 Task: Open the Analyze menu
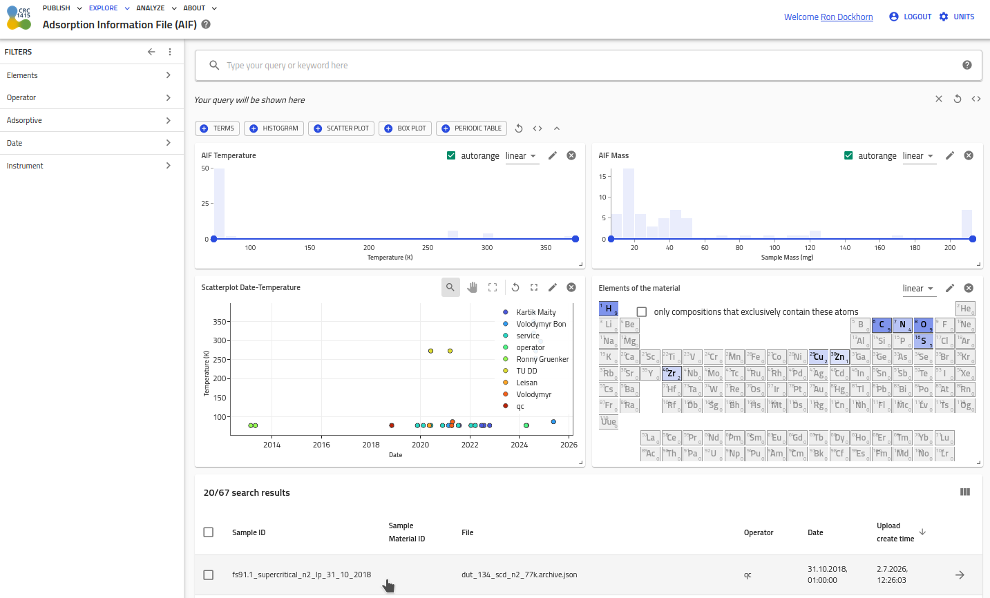[x=156, y=8]
